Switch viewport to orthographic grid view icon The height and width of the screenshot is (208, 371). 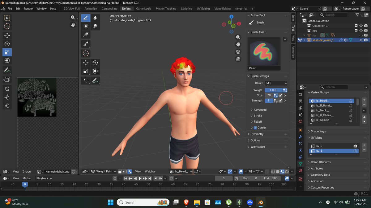coord(238,59)
